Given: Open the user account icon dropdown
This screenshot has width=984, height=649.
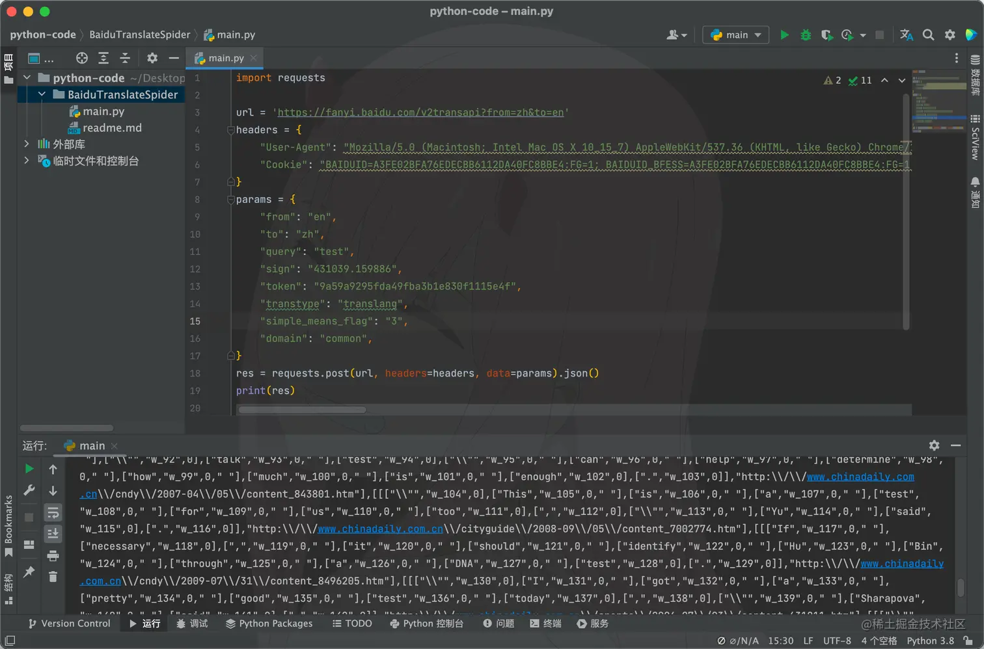Looking at the screenshot, I should (676, 35).
